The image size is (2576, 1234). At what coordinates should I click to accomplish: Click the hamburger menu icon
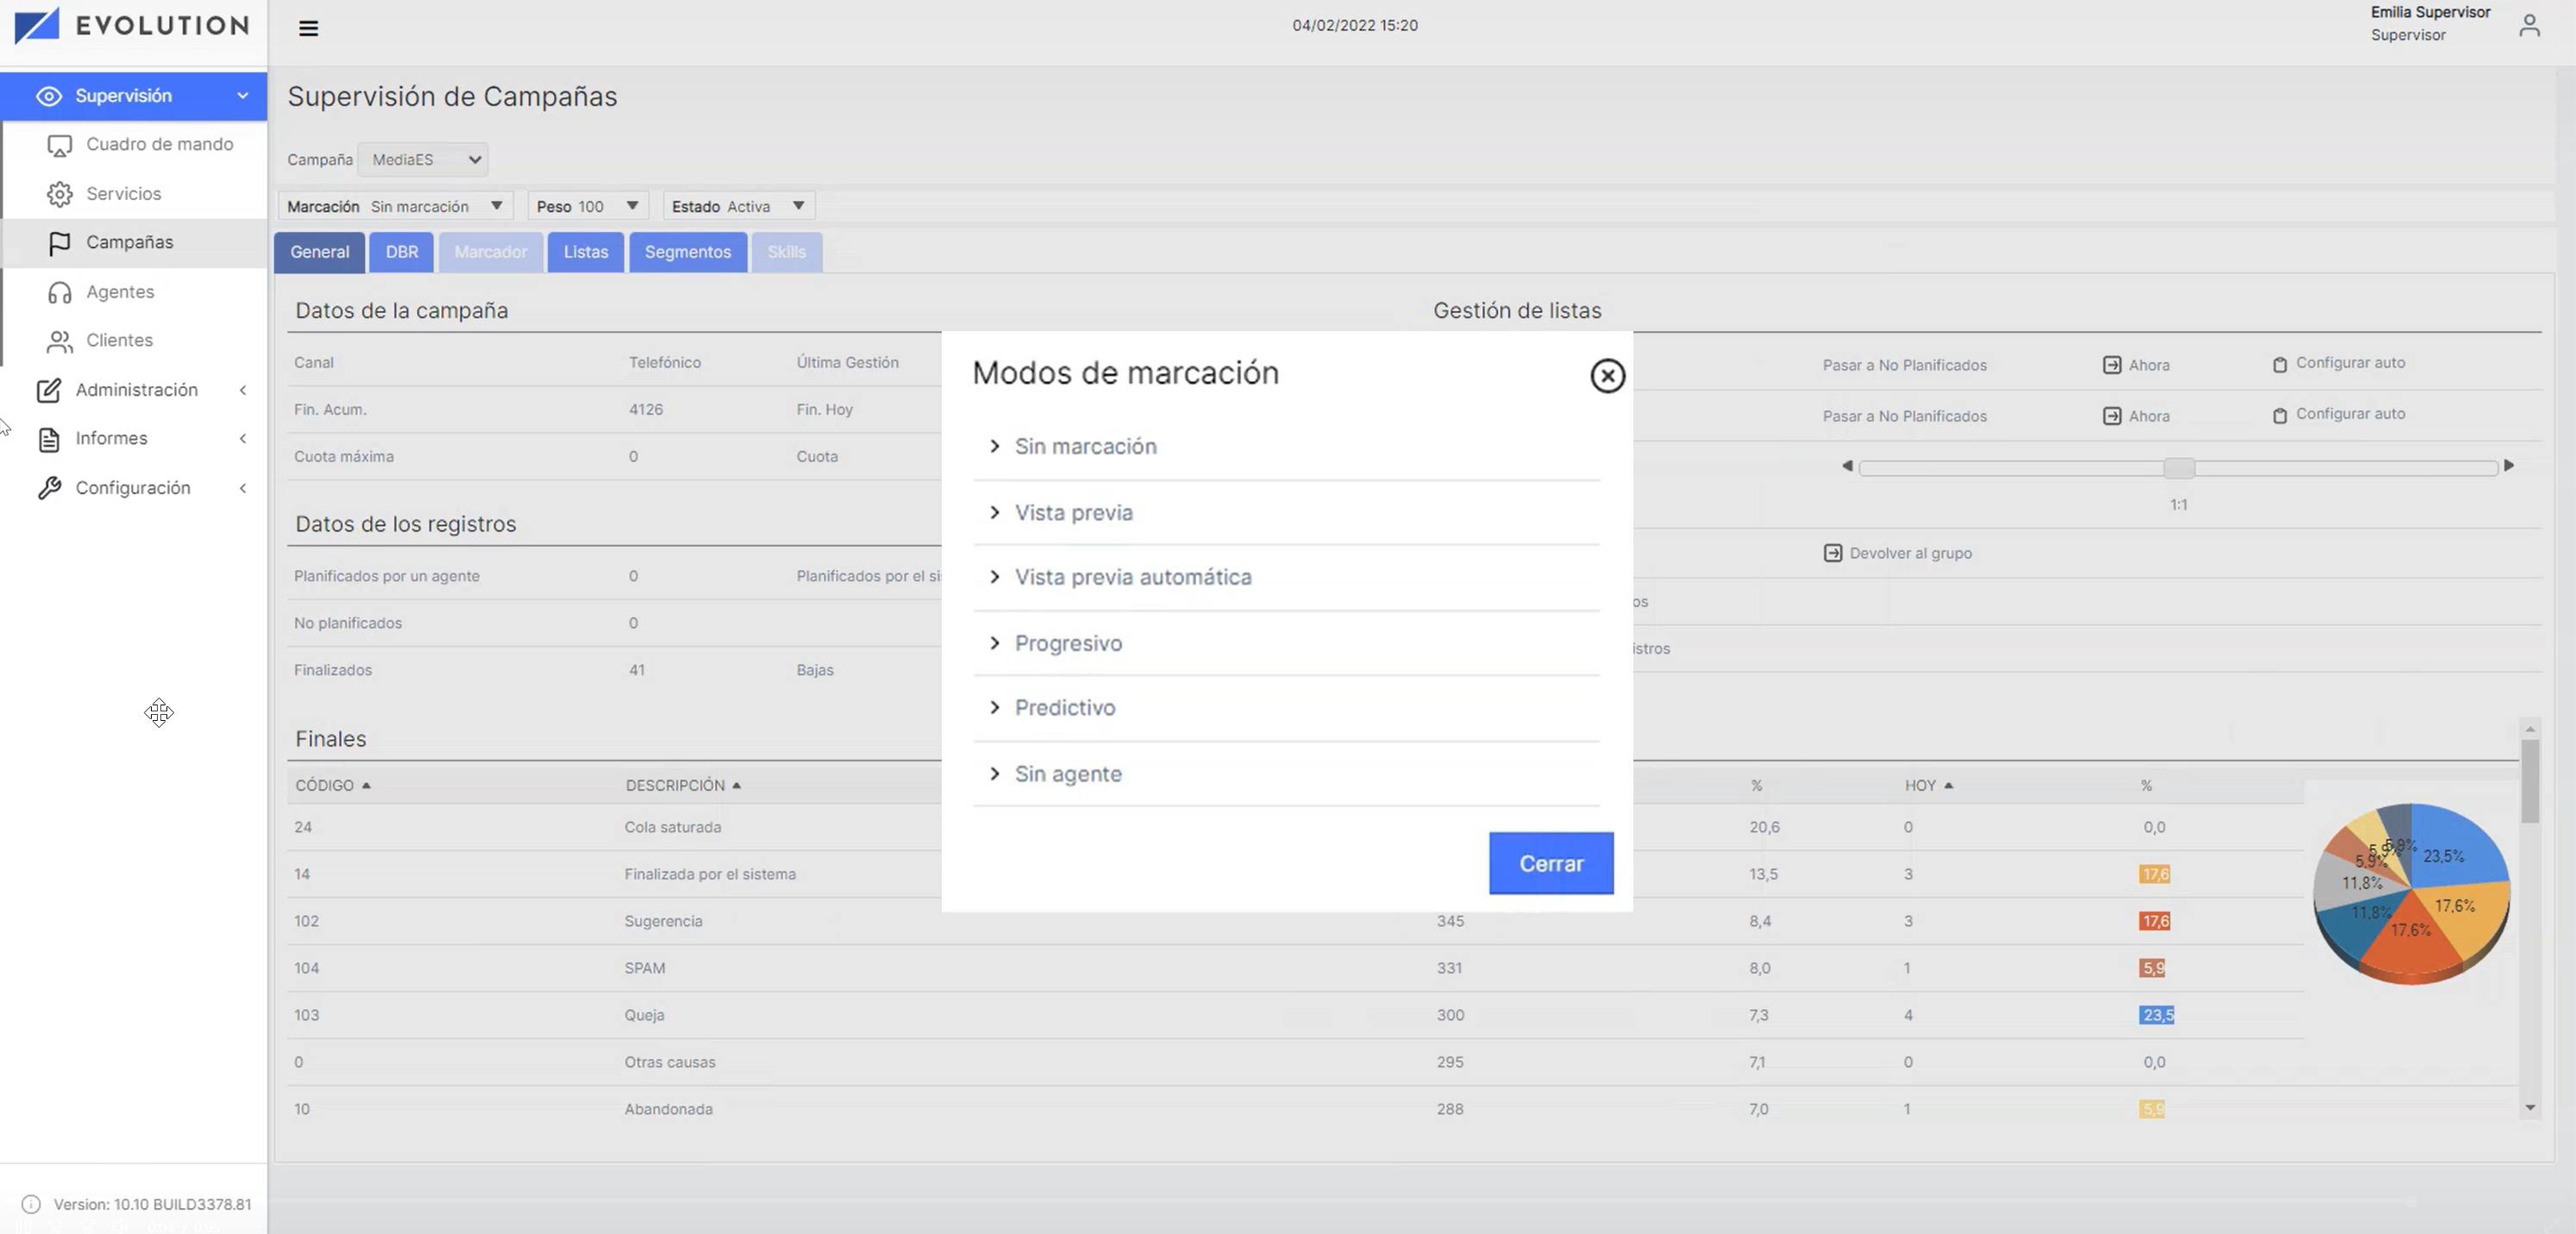(308, 28)
